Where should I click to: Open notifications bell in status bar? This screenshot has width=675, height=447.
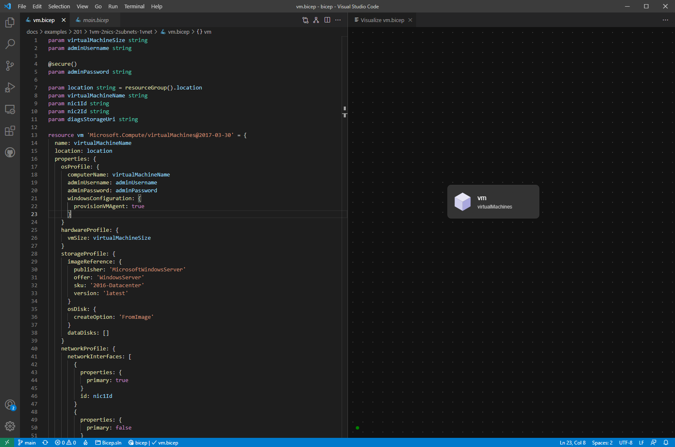666,442
